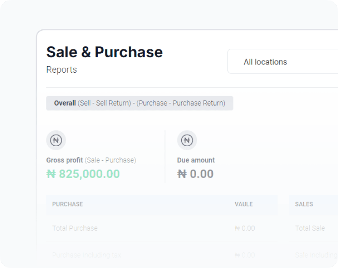Viewport: 338px width, 268px height.
Task: Click the ₦ 0.00 due amount value
Action: pos(195,174)
